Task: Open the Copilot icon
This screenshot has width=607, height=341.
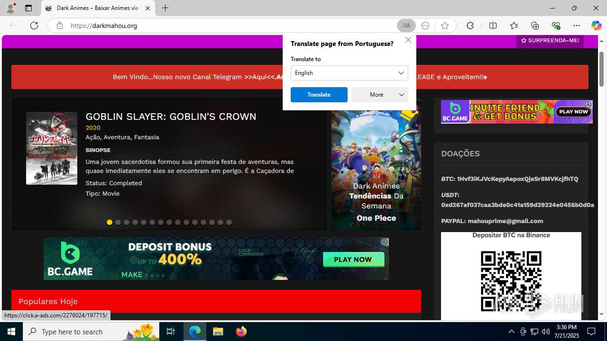Action: (x=596, y=26)
